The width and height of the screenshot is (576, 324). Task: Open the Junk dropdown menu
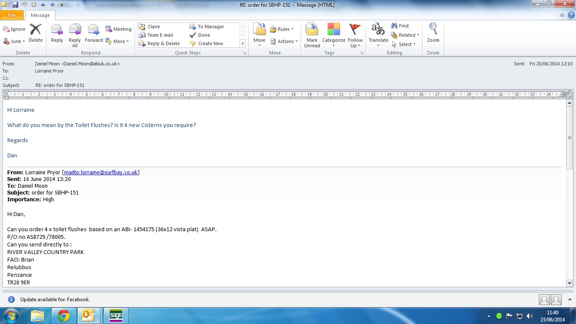point(14,41)
